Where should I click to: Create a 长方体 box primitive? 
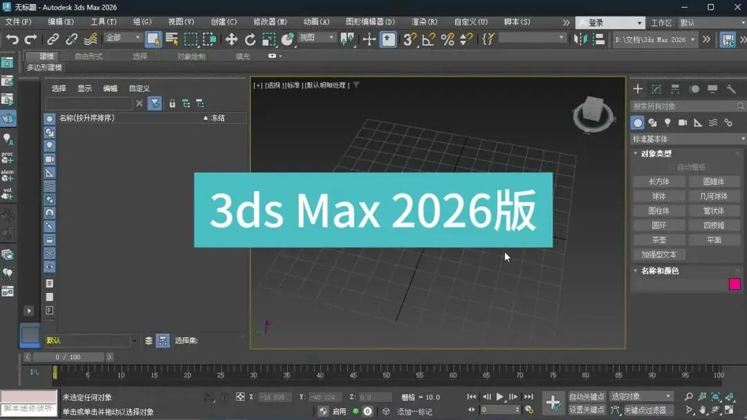pyautogui.click(x=659, y=182)
